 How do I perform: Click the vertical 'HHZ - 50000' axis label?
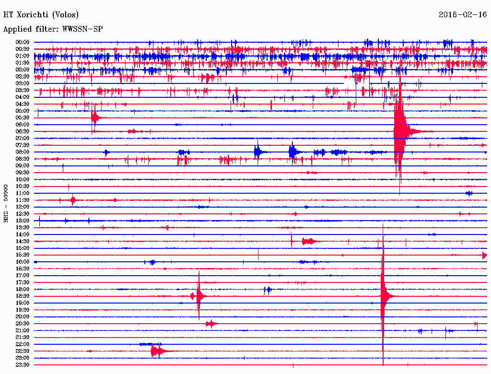click(x=6, y=204)
